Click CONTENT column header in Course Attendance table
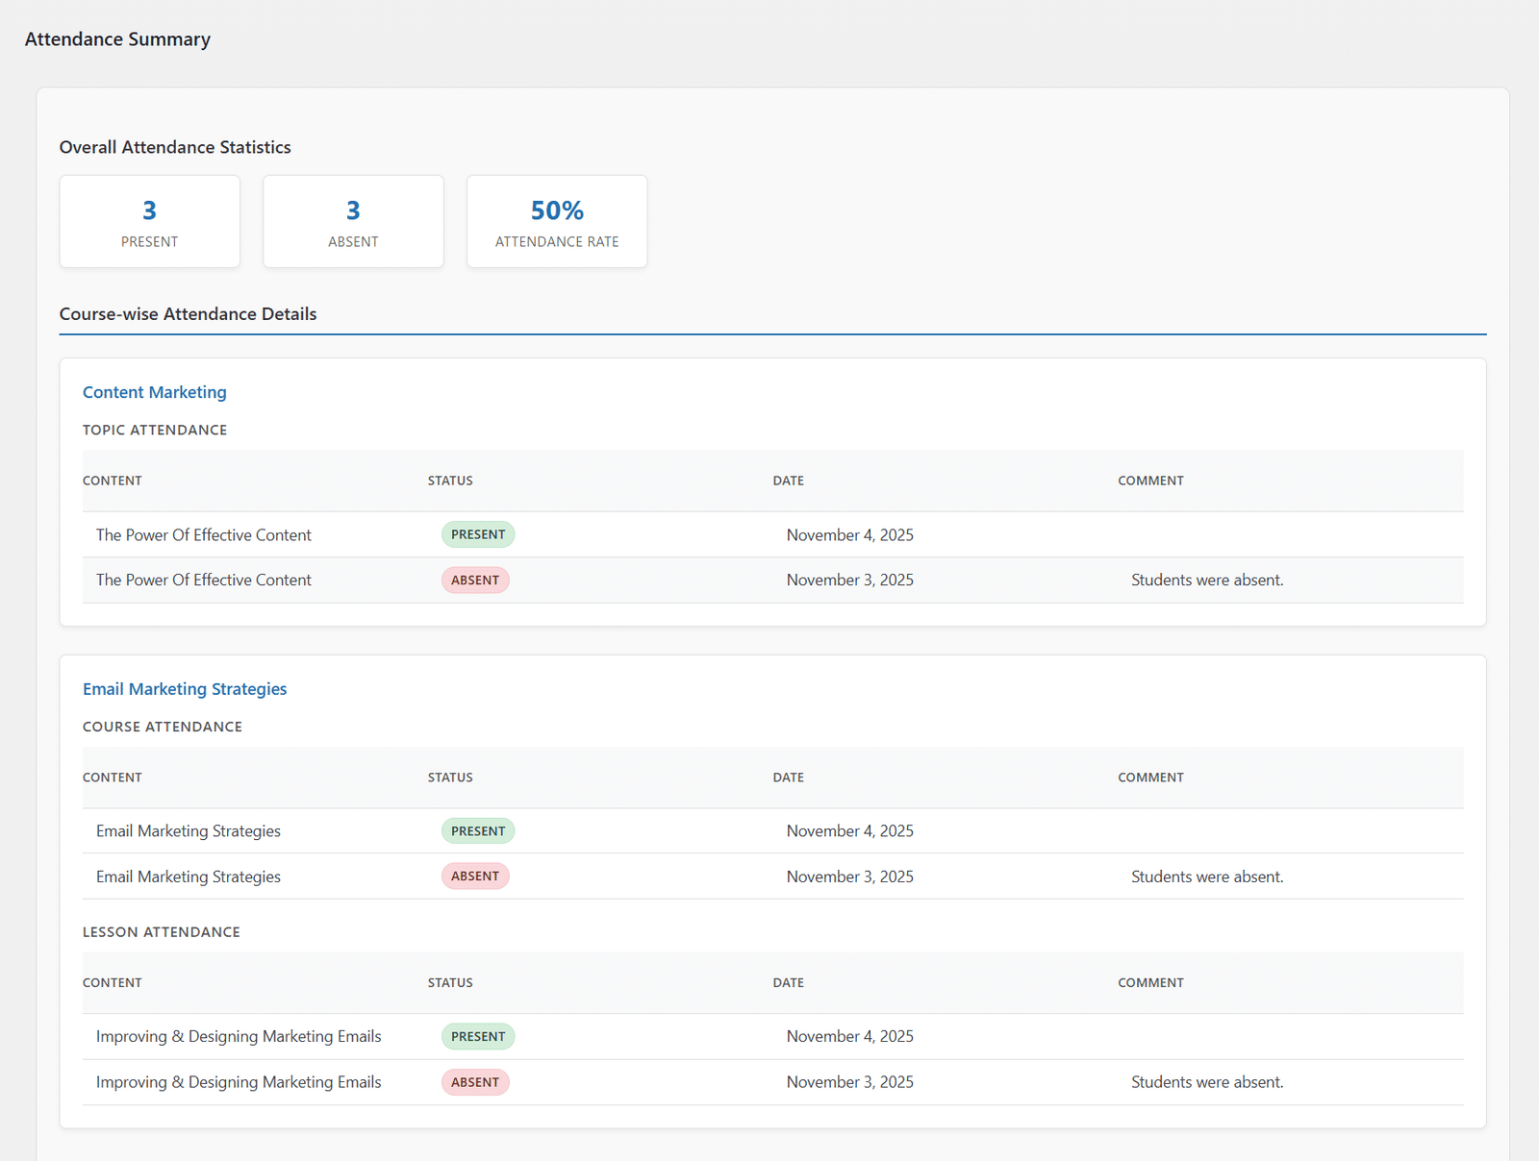Viewport: 1539px width, 1161px height. tap(113, 778)
